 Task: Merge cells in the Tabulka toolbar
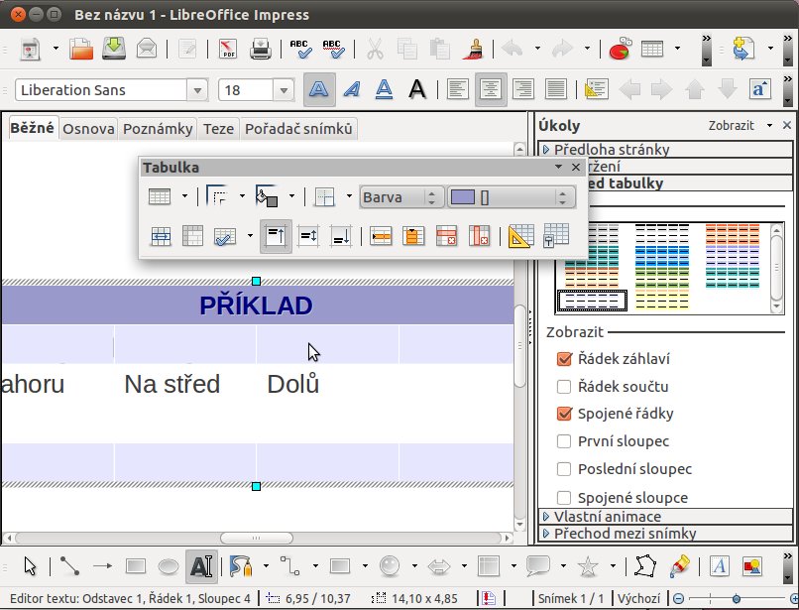pos(161,236)
